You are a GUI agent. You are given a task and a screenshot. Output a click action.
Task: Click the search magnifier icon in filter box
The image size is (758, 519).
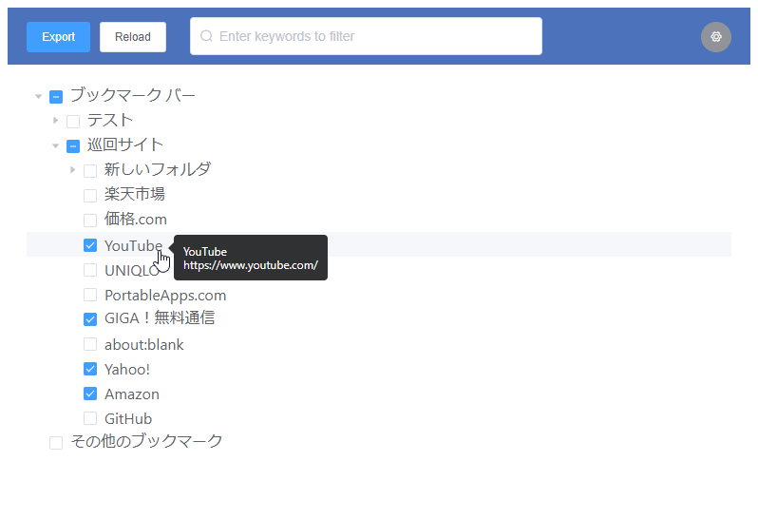[x=206, y=36]
